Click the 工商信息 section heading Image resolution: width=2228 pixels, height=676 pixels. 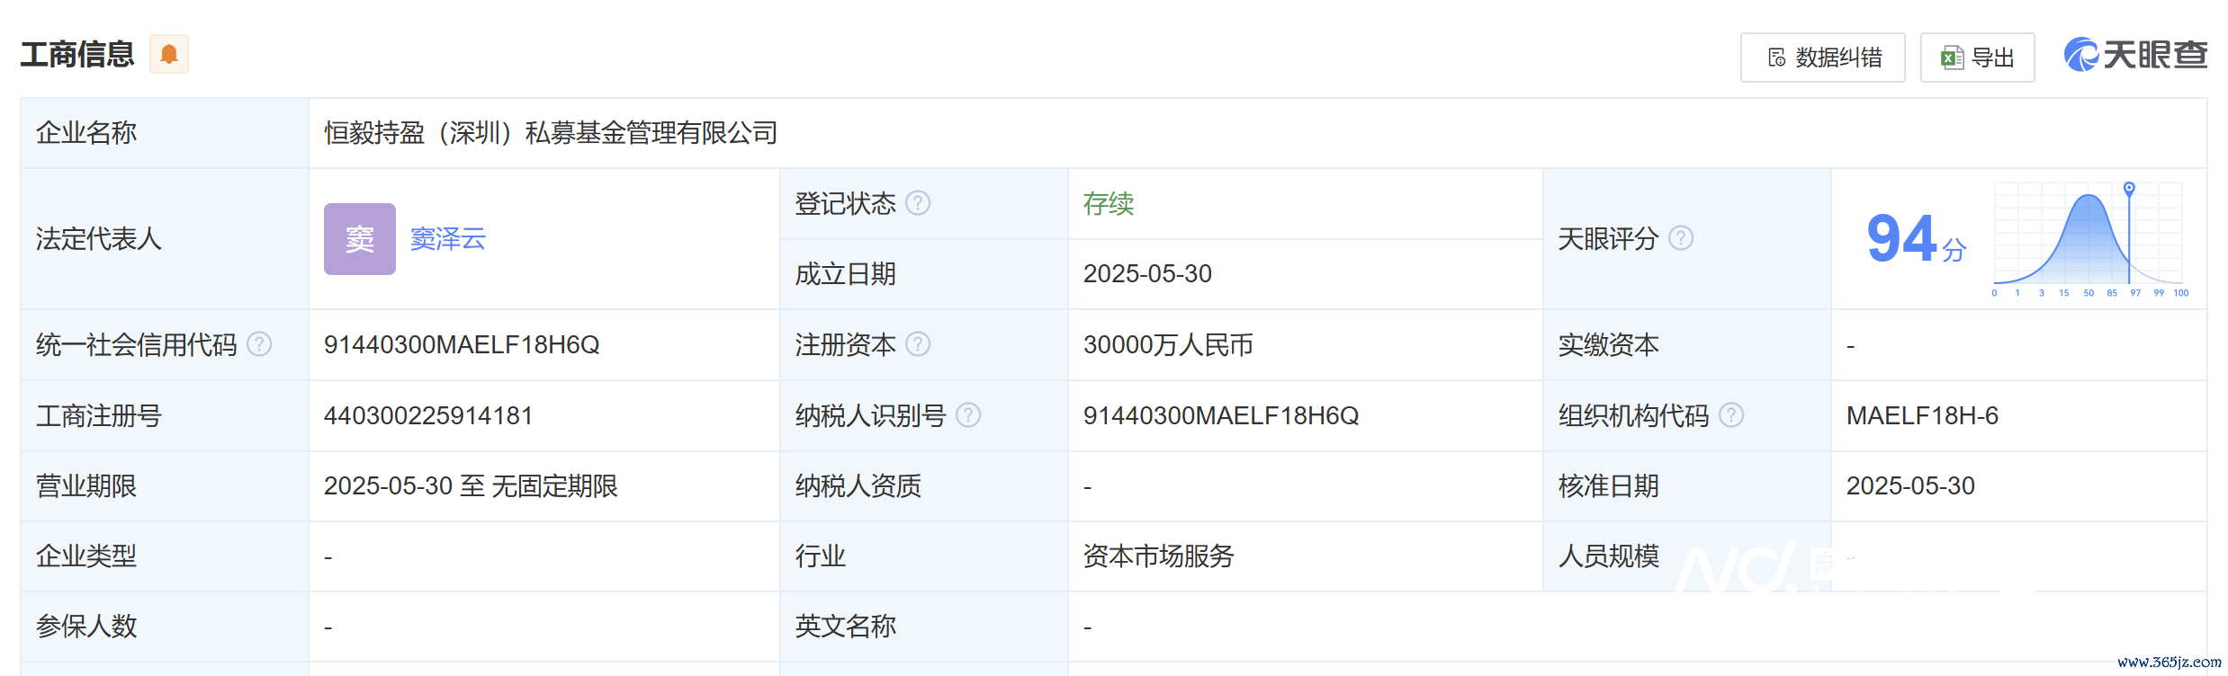pos(77,54)
